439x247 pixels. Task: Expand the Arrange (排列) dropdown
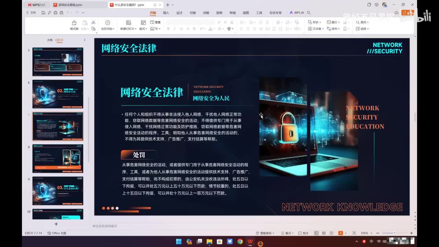coord(333,29)
